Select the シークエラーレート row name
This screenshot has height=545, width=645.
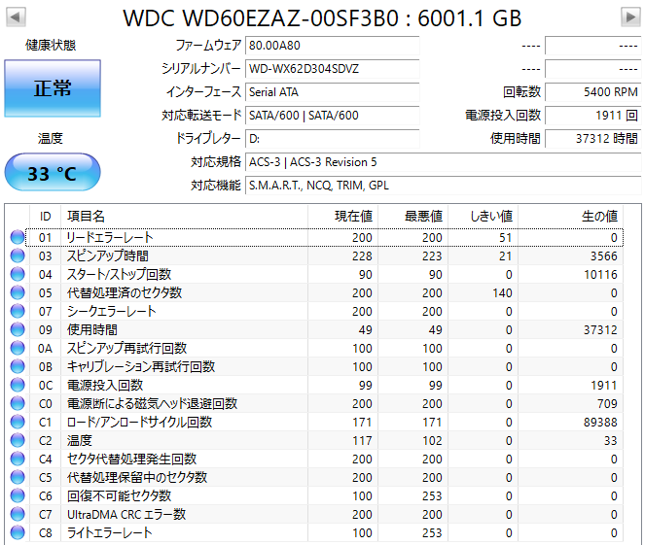[x=112, y=311]
